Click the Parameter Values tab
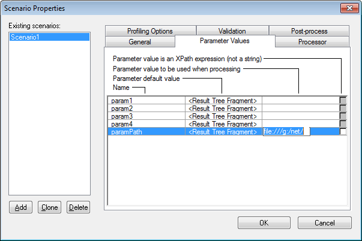This screenshot has height=241, width=362. click(x=225, y=41)
